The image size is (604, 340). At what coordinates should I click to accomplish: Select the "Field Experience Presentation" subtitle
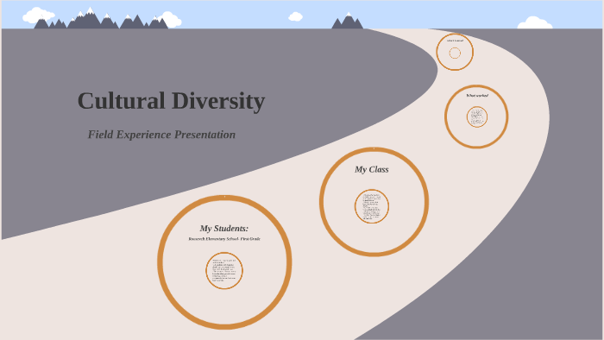click(161, 135)
